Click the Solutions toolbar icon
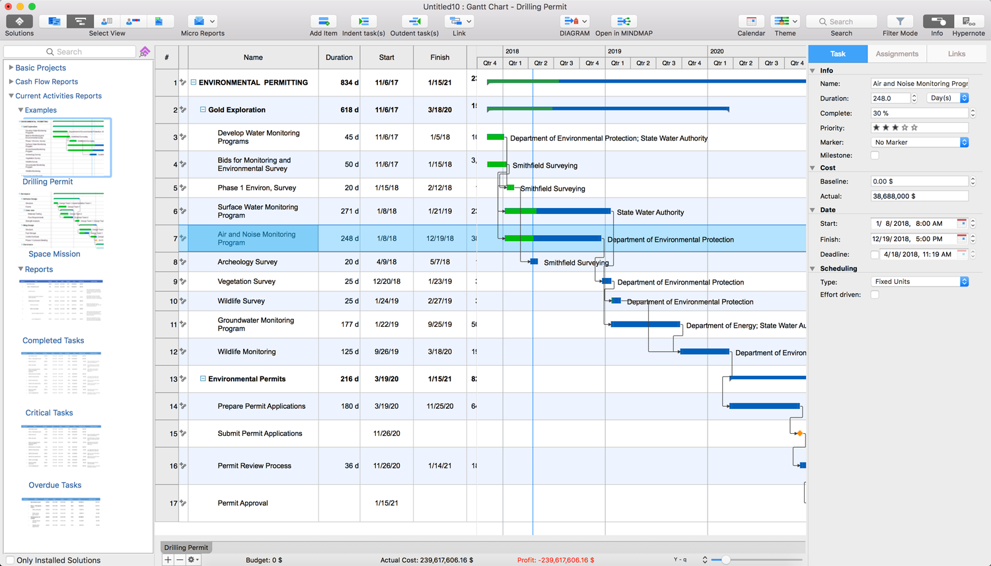 pos(19,22)
